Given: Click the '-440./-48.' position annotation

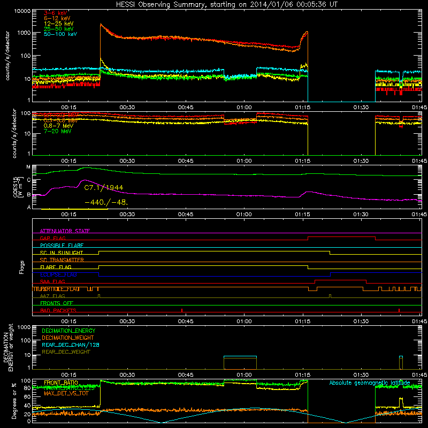Looking at the screenshot, I should (x=106, y=203).
